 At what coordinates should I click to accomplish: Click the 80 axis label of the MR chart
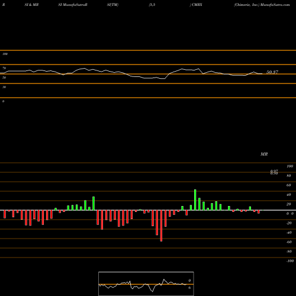289,176
